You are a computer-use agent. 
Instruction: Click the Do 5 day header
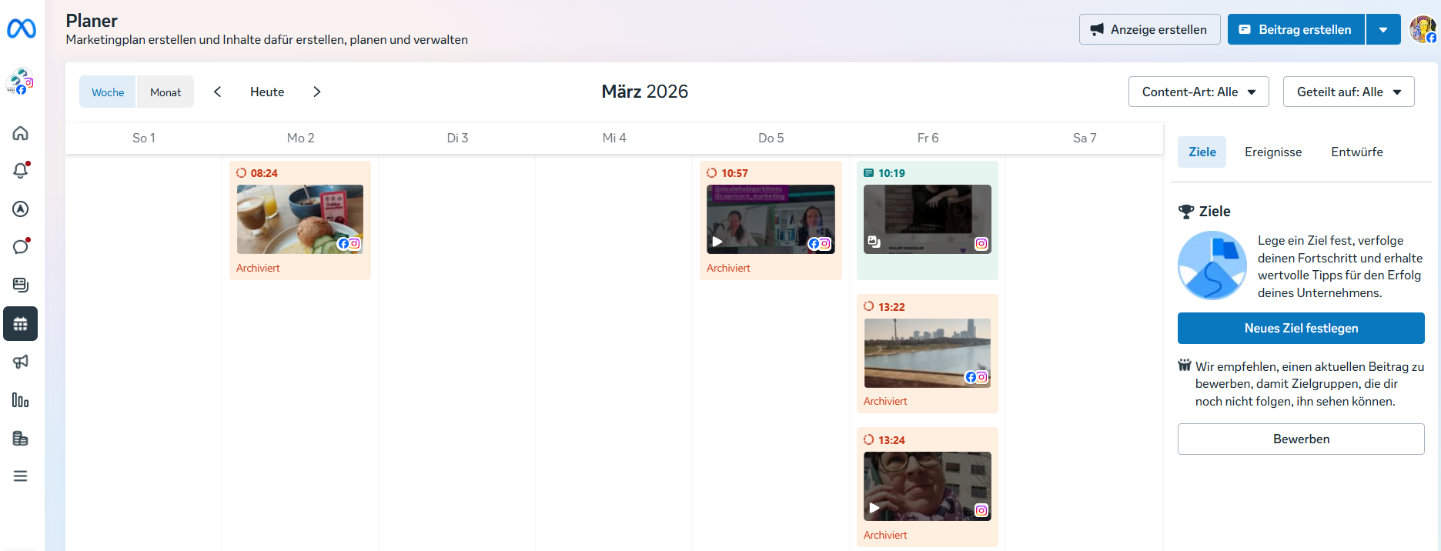[771, 138]
